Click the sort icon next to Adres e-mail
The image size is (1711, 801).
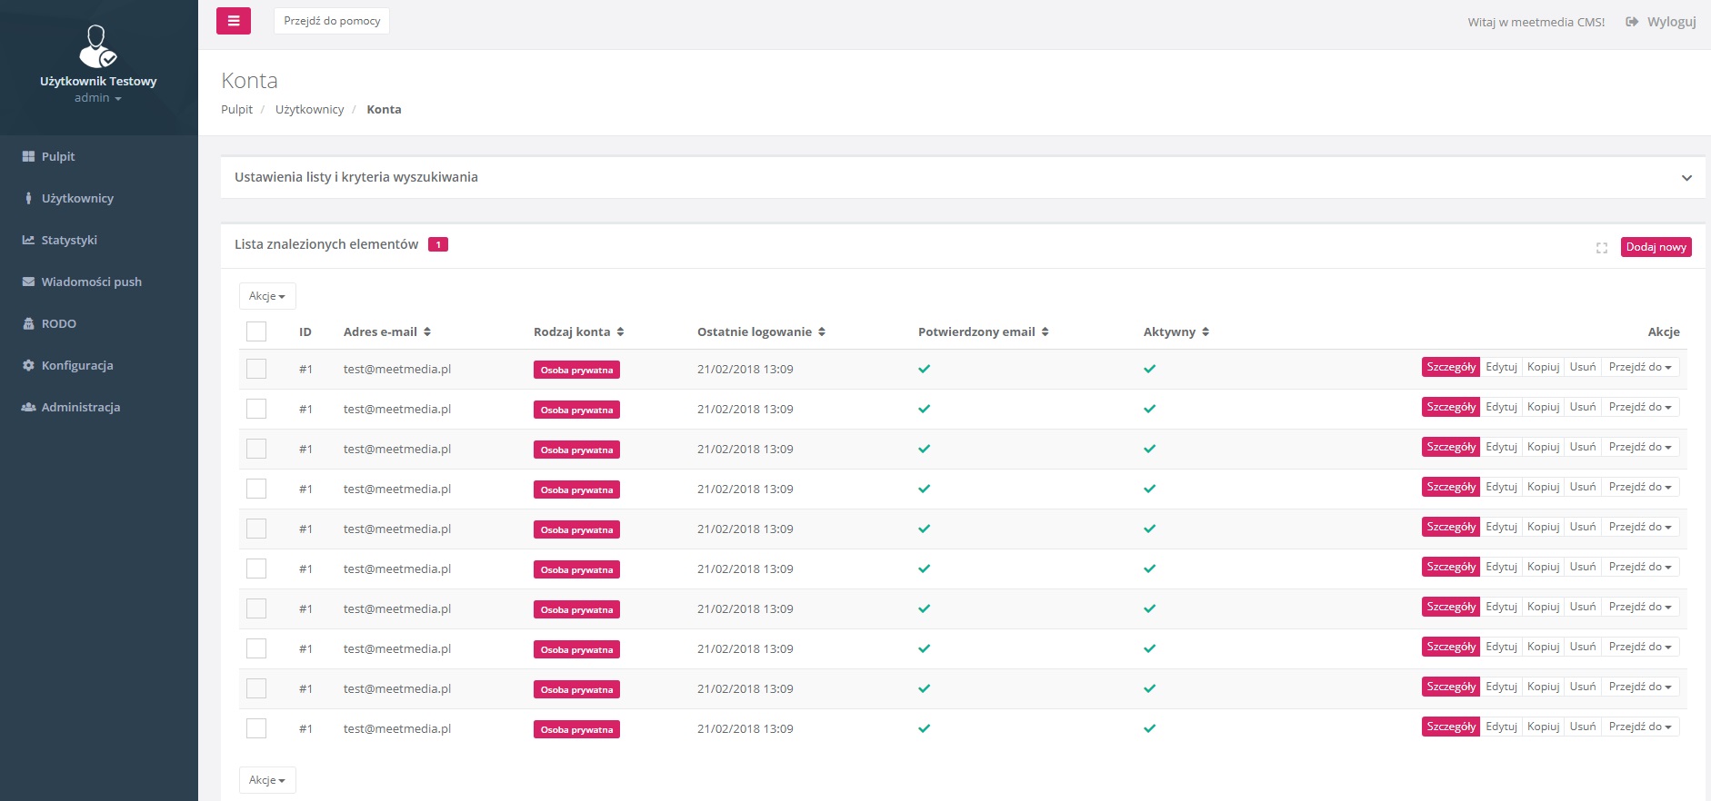pyautogui.click(x=427, y=332)
